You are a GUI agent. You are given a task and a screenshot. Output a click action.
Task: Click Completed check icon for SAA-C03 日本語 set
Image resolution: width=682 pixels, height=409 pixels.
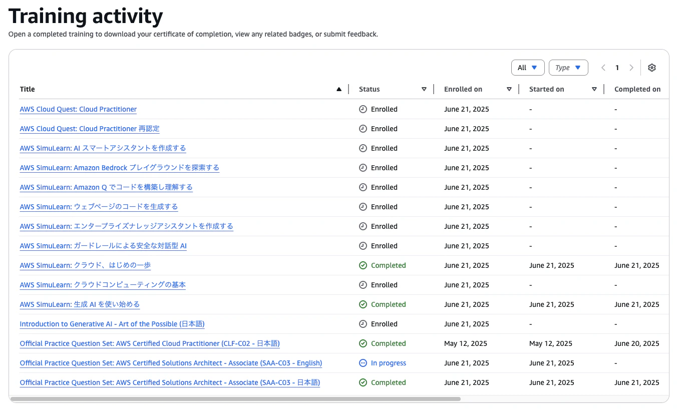[x=363, y=382]
